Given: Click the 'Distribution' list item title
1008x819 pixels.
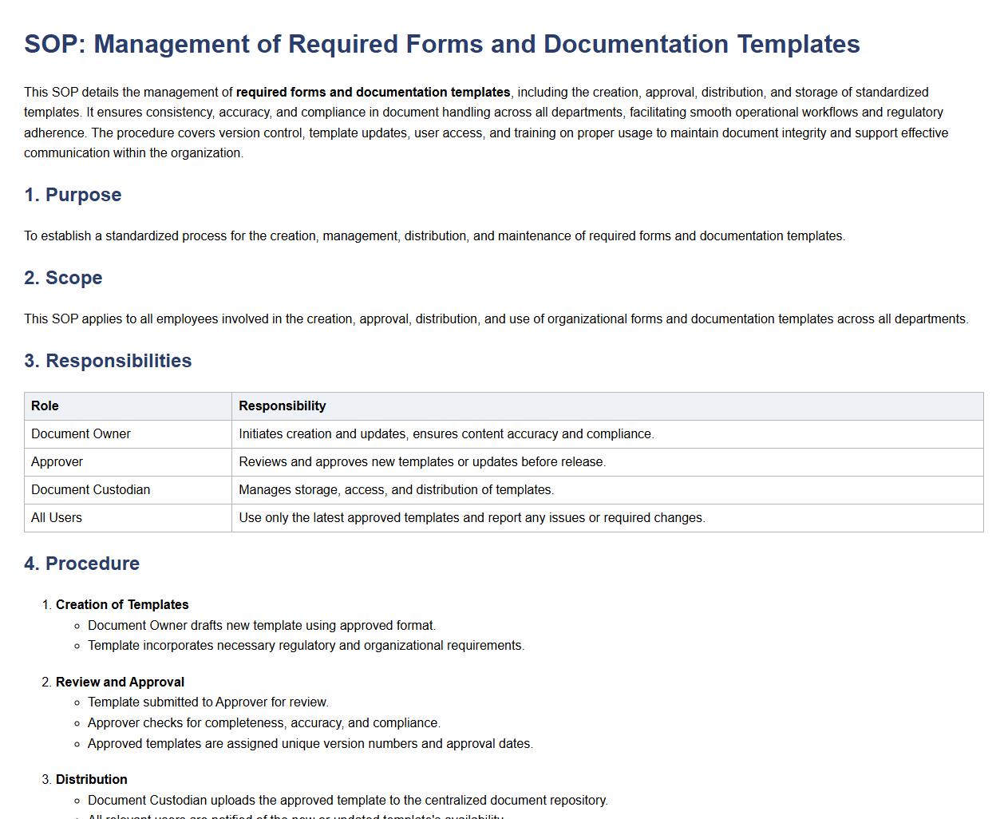Looking at the screenshot, I should click(91, 780).
